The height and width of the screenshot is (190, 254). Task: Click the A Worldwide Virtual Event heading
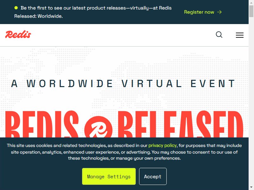(123, 84)
